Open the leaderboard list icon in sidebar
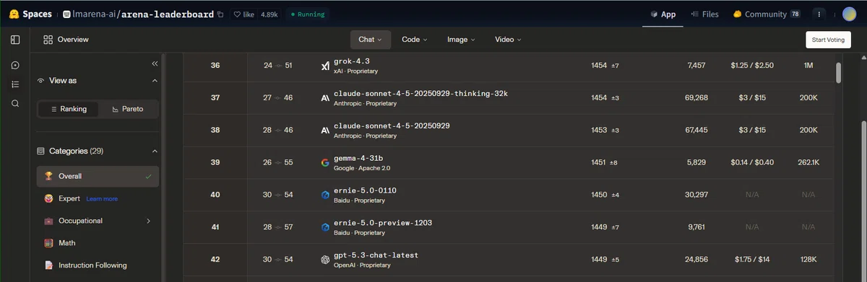867x282 pixels. point(15,84)
